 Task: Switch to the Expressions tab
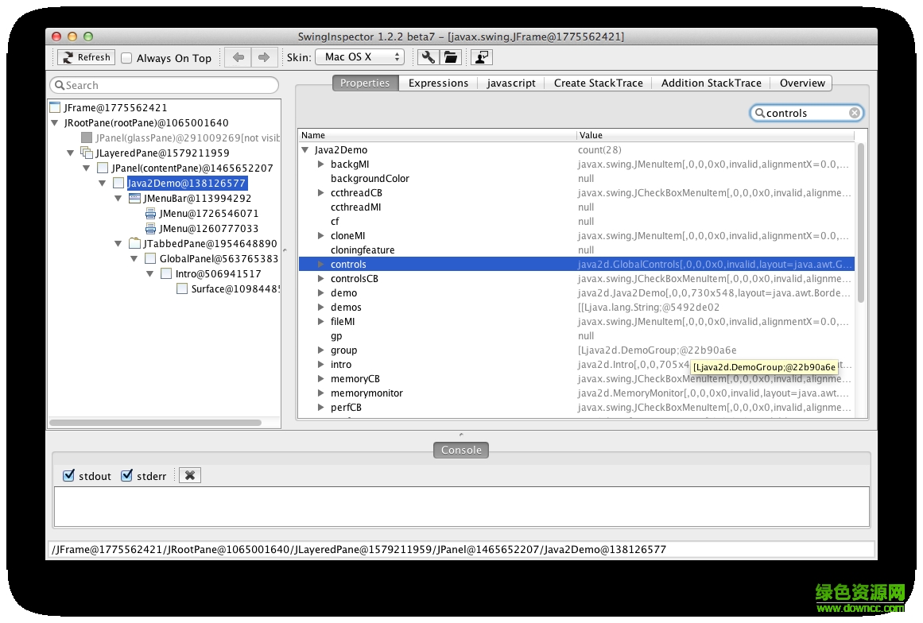(437, 83)
